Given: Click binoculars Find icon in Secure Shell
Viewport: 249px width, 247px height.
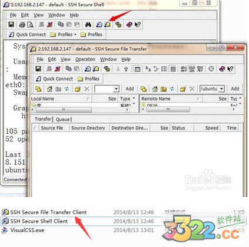Looking at the screenshot, I should pyautogui.click(x=88, y=25).
